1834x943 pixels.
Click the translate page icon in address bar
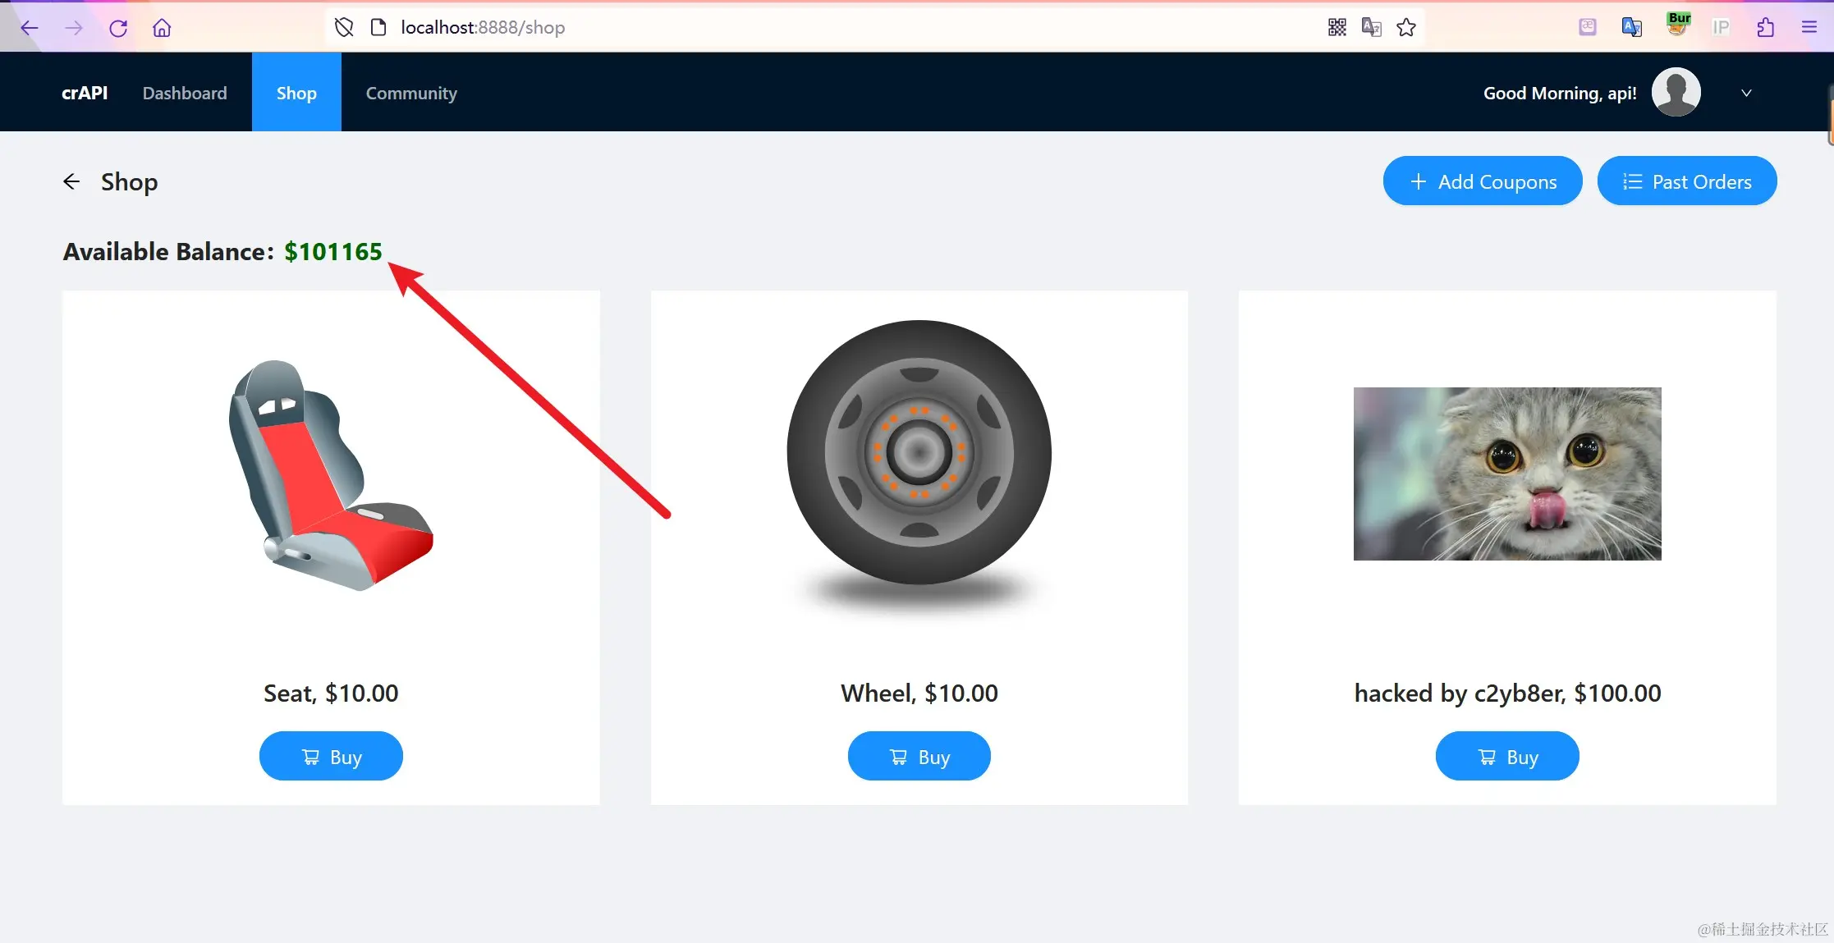(x=1371, y=28)
